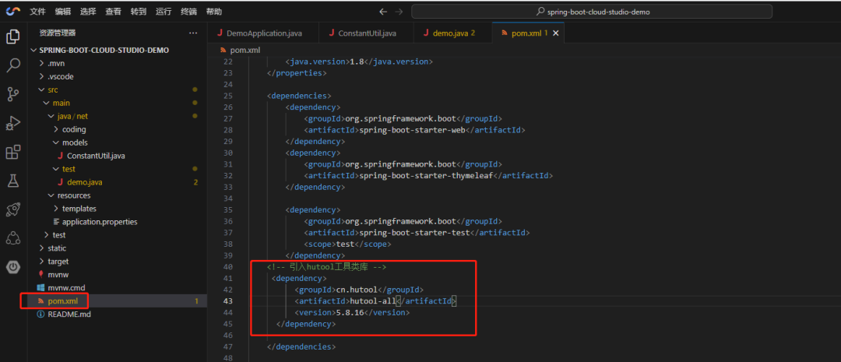The height and width of the screenshot is (362, 841).
Task: Expand the coding folder
Action: point(117,129)
